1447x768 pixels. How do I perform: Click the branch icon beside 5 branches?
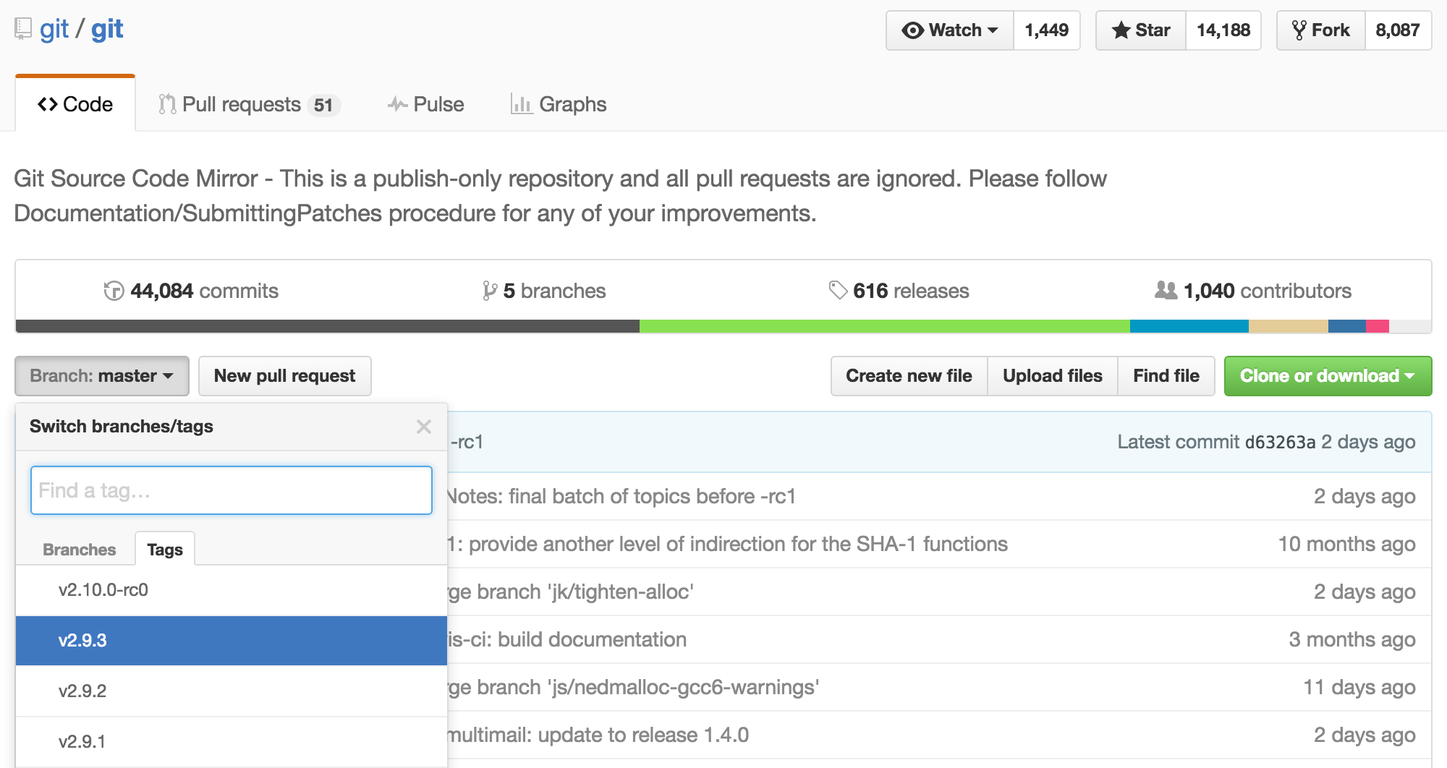[491, 291]
